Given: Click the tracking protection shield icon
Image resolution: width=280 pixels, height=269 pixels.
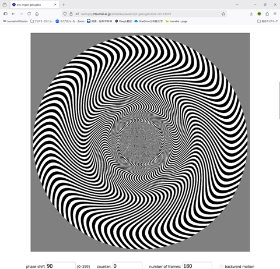Looking at the screenshot, I should pyautogui.click(x=65, y=14).
